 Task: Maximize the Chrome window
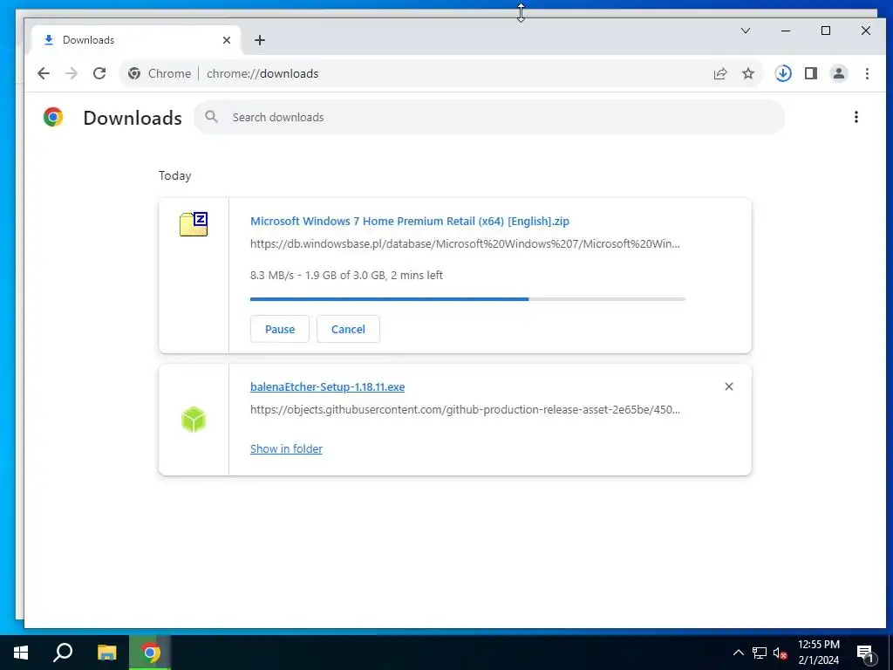[826, 31]
